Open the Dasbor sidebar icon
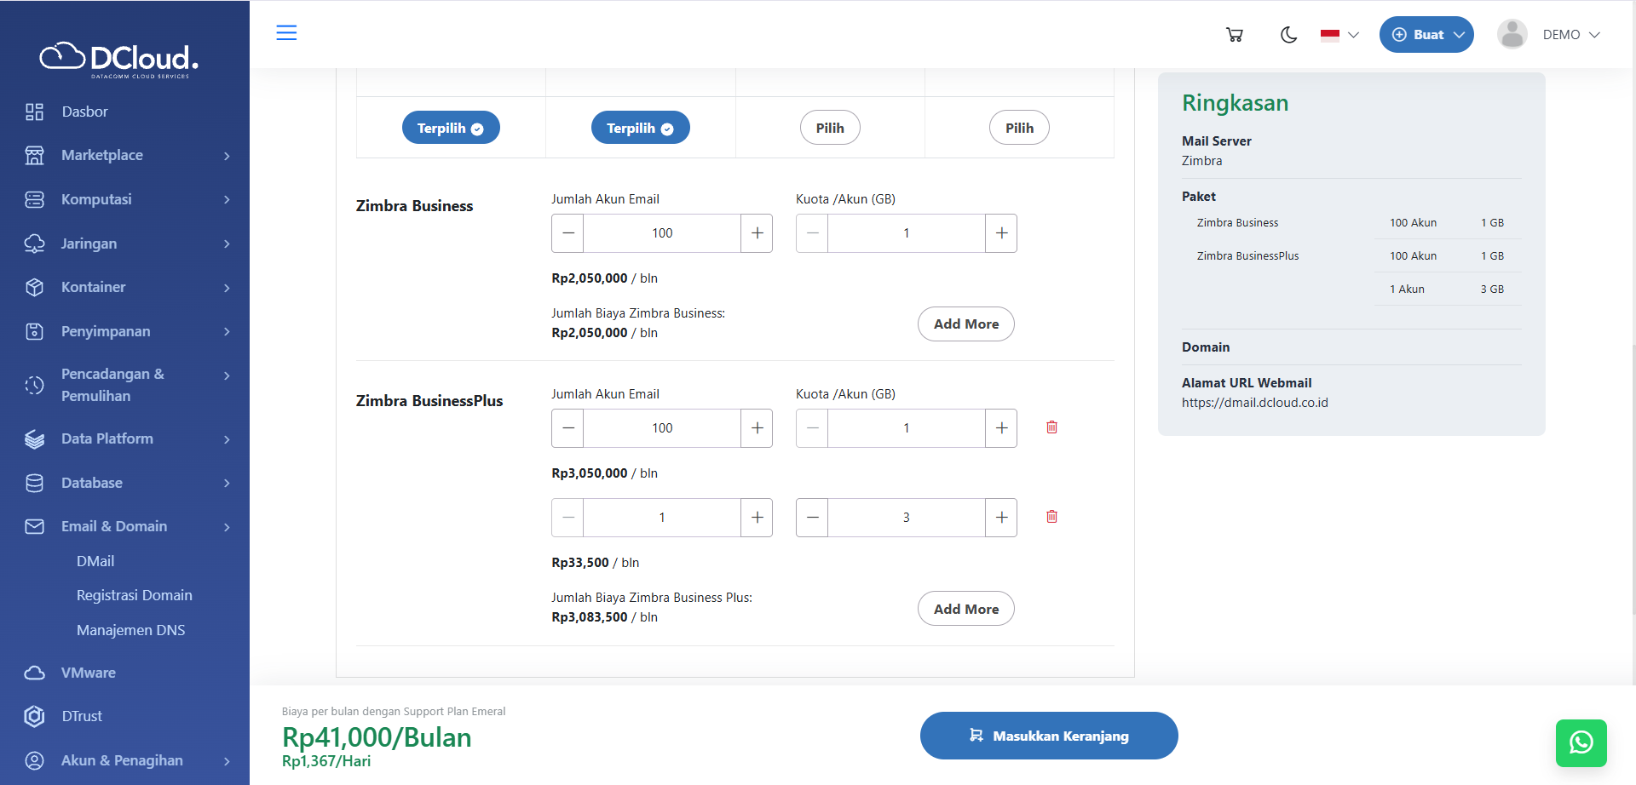The image size is (1636, 785). [34, 112]
